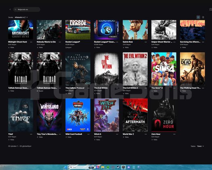Expand the 'Alfabetik A-Z' sort dropdown

(x=21, y=17)
